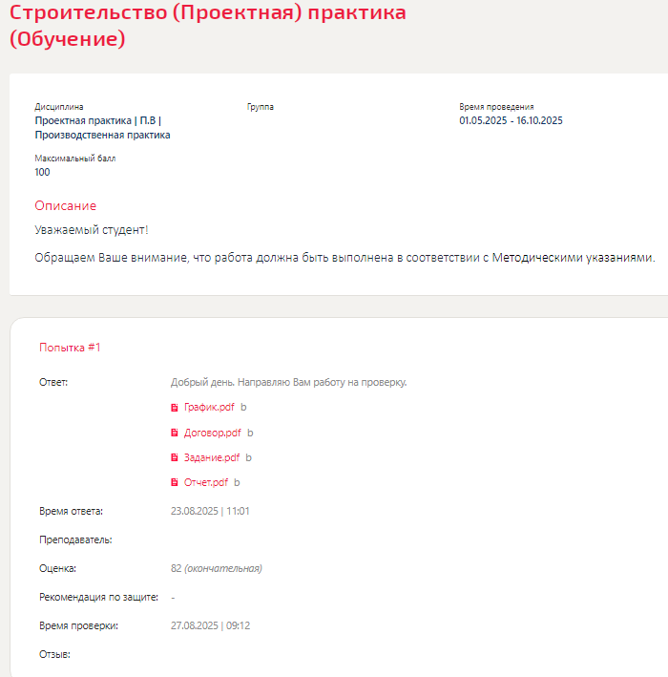Open the Договор.pdf file link
Viewport: 668px width, 677px height.
click(x=212, y=433)
